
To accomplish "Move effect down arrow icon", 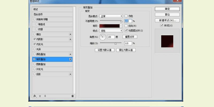I will (x=45, y=96).
